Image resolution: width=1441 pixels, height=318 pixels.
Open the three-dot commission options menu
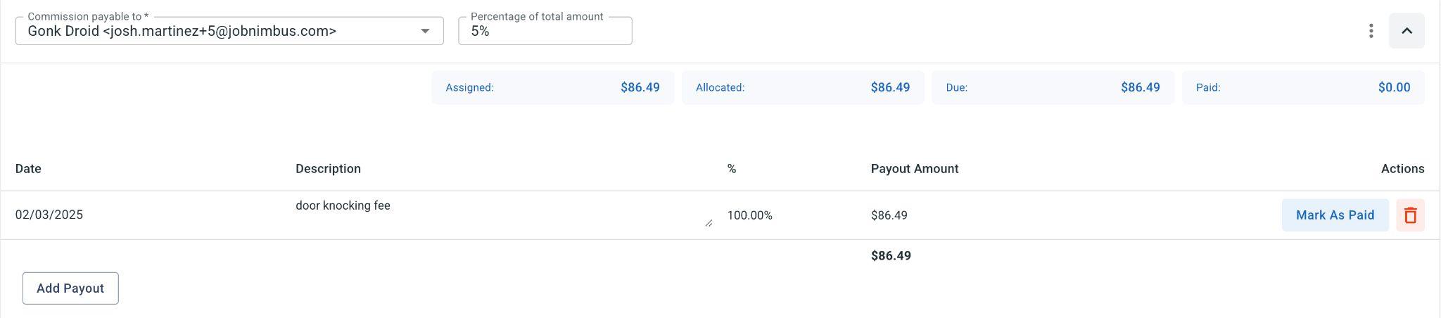(1371, 31)
